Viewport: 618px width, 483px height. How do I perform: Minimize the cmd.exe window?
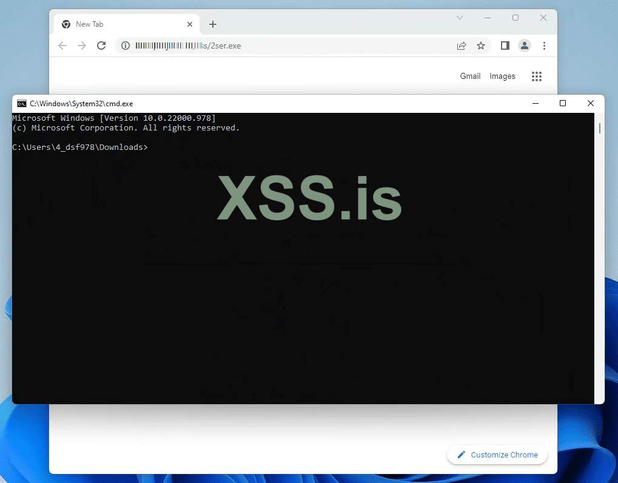click(x=536, y=103)
